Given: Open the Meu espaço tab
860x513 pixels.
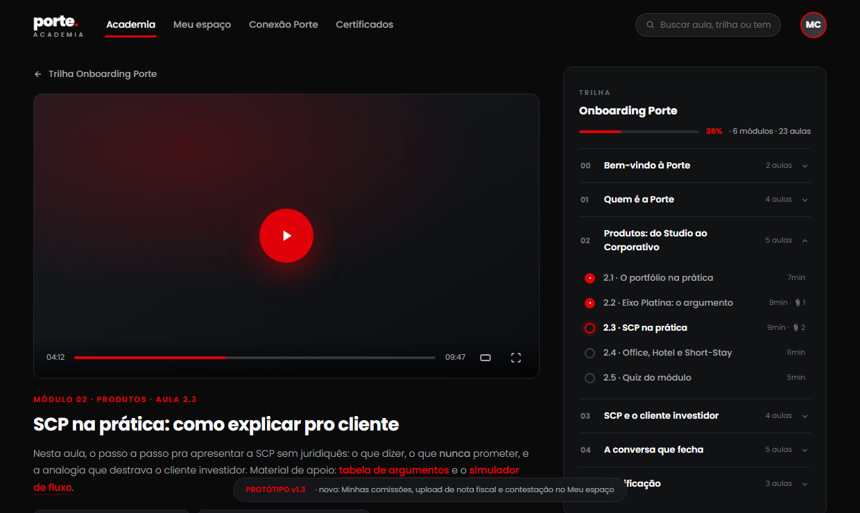Looking at the screenshot, I should click(x=202, y=25).
